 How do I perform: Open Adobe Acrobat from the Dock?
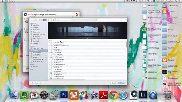tap(104, 95)
